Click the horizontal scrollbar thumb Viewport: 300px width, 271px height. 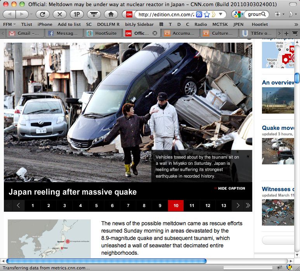click(106, 261)
